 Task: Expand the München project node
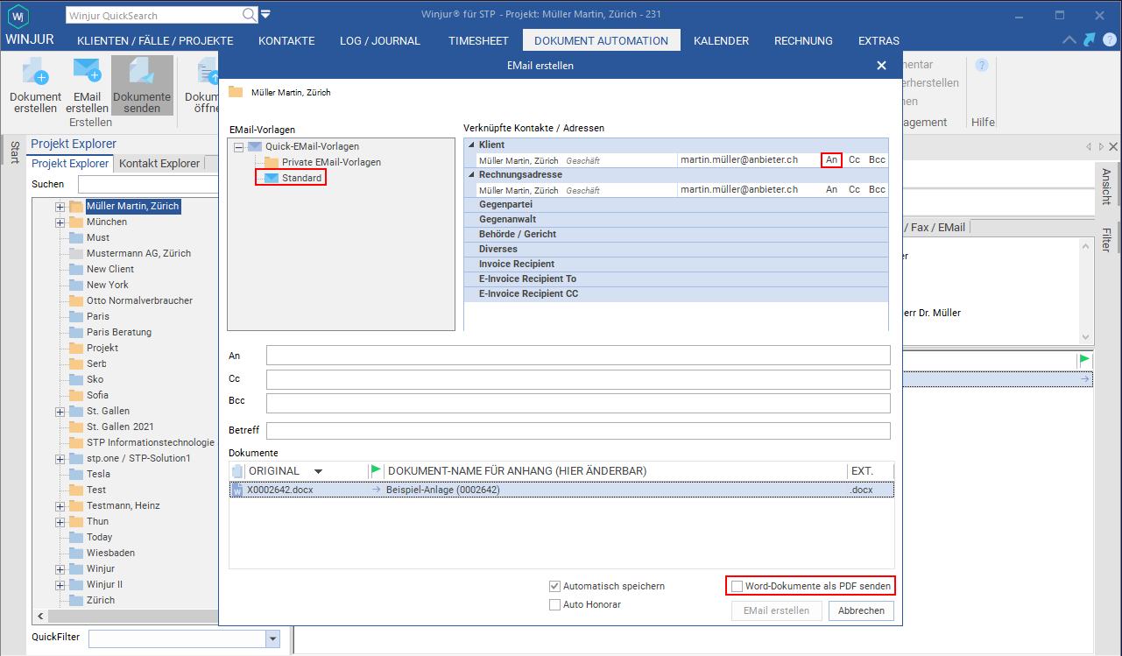point(60,222)
